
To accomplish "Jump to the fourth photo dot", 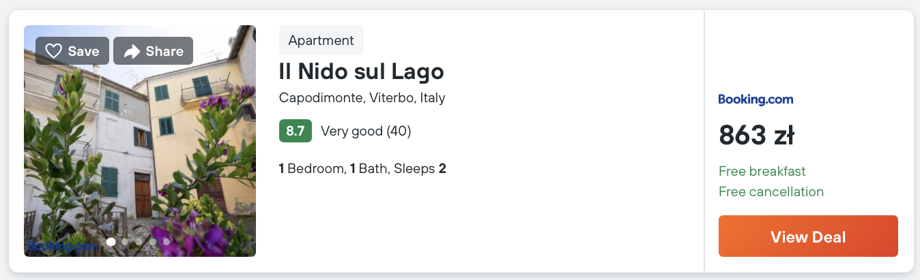I will pyautogui.click(x=153, y=242).
